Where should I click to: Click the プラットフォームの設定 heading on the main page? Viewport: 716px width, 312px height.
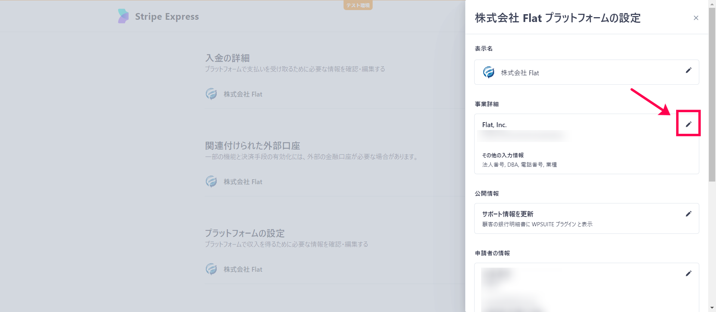tap(245, 233)
